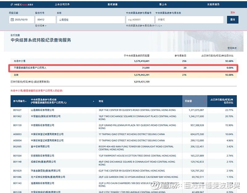Viewport: 247px width, 193px height.
Task: Click the HKEXnews logo
Action: (22, 5)
